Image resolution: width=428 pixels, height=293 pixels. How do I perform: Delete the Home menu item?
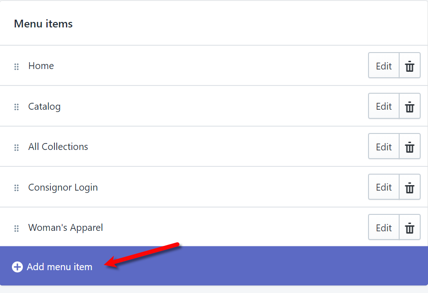click(x=409, y=65)
